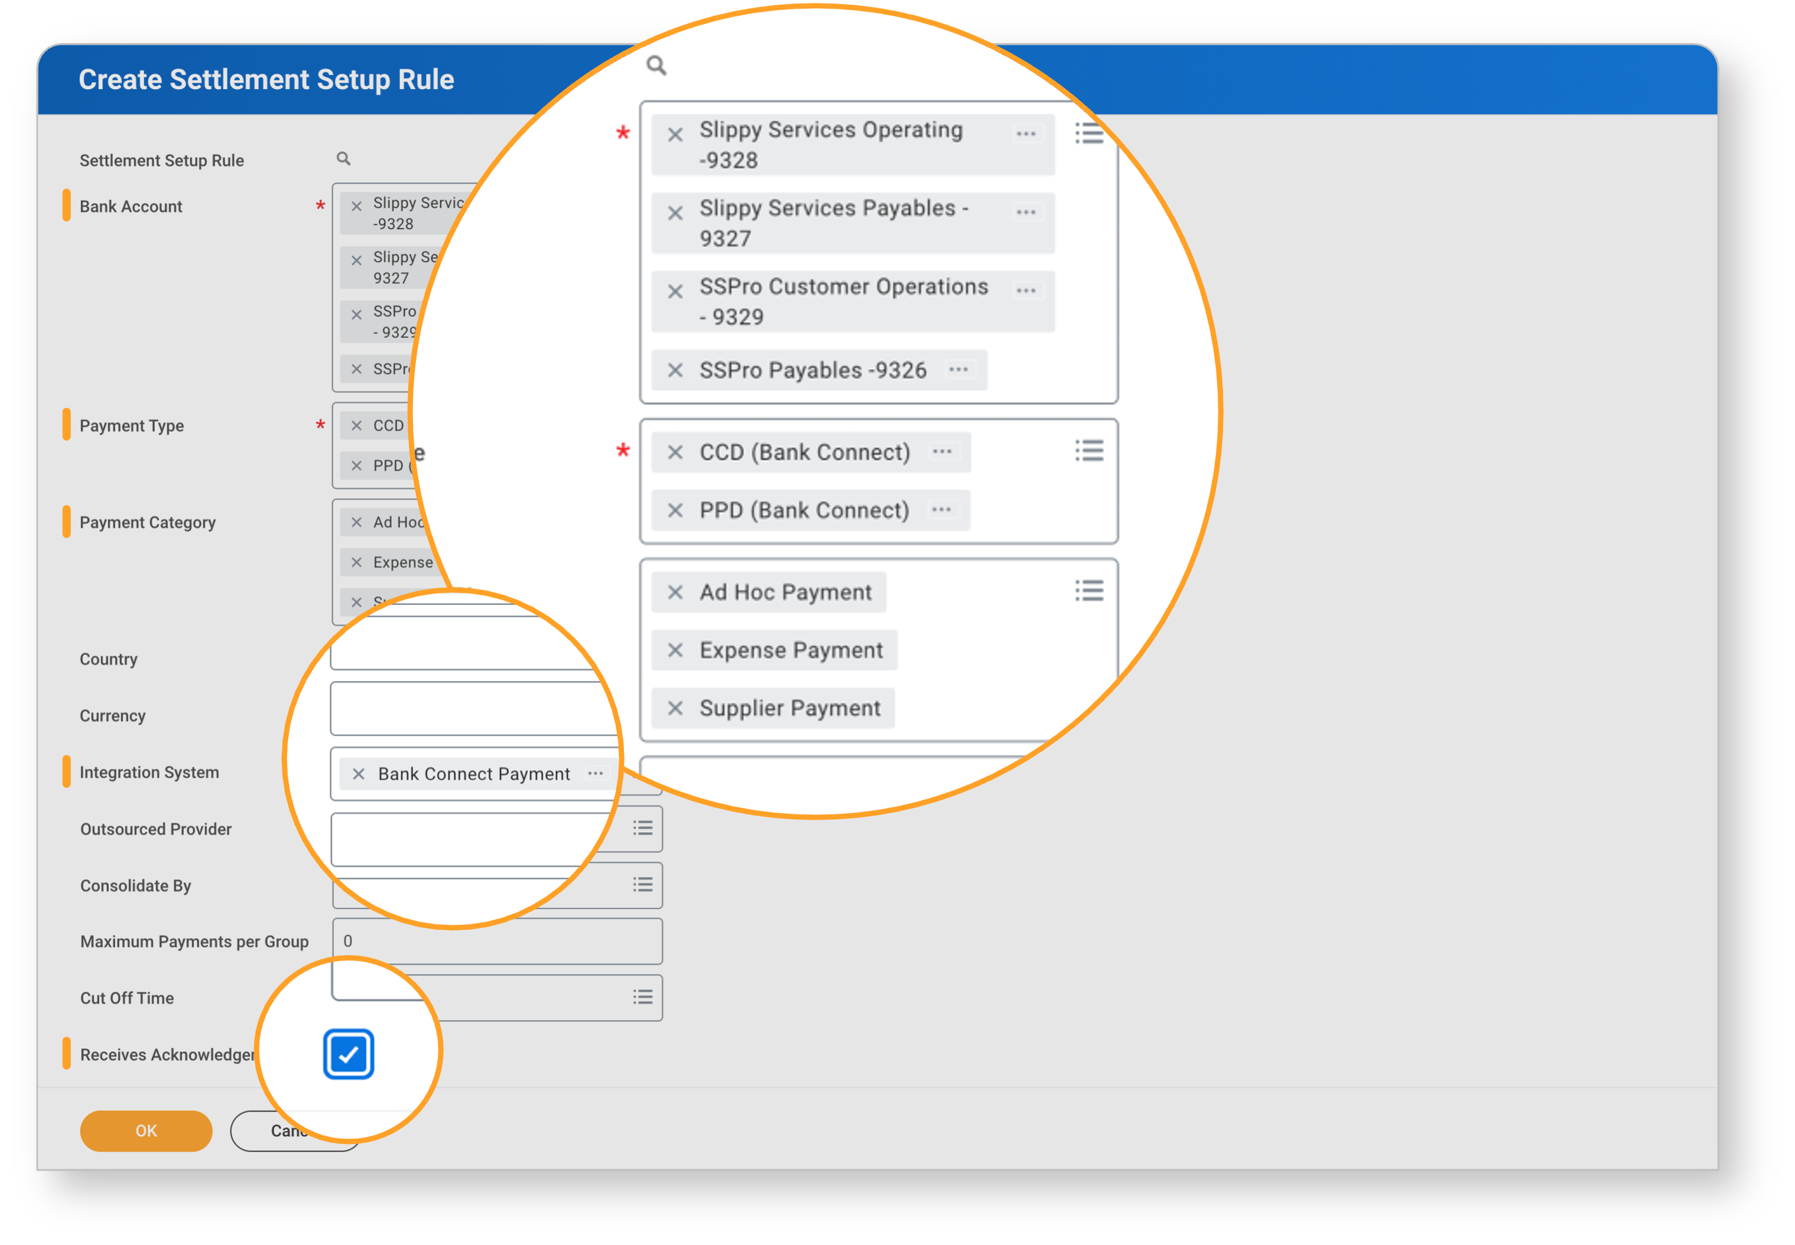
Task: Open the Consolidate By prompt list icon
Action: coord(642,885)
